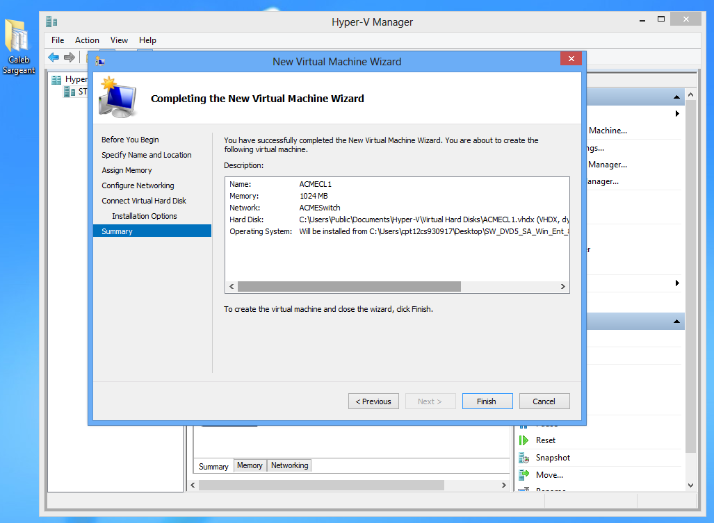The image size is (714, 523).
Task: Maximize the Hyper-V Manager window
Action: (x=661, y=19)
